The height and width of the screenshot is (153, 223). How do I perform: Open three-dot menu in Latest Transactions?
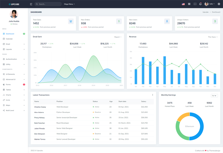[152, 95]
